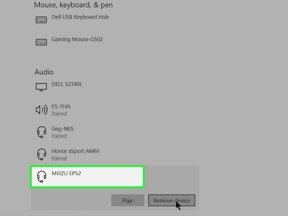Screen dimensions: 288x216
Task: Select Gaming Mouse G502 entry
Action: (77, 39)
